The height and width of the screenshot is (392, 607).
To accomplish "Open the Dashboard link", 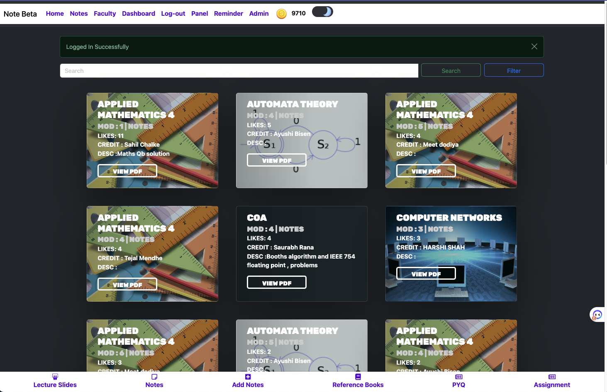I will point(139,14).
